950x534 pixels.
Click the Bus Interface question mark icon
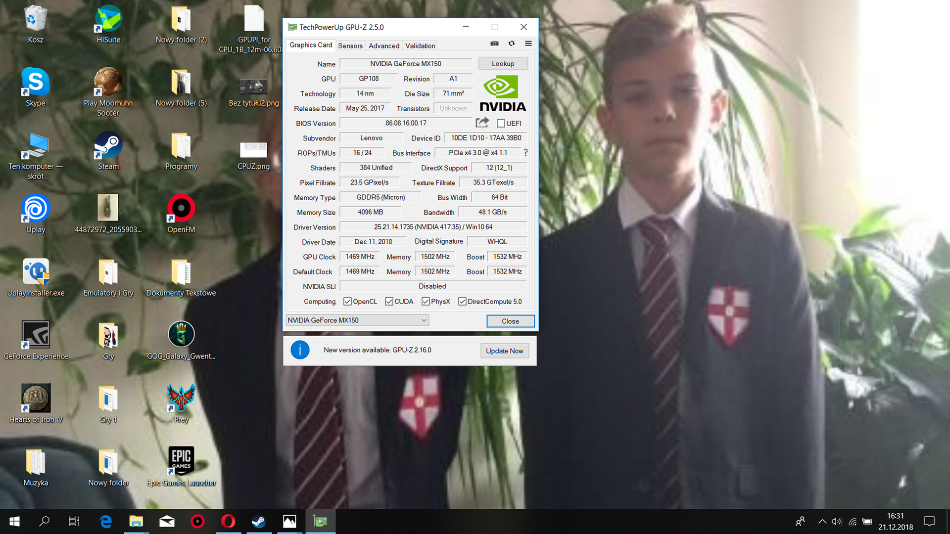coord(525,153)
